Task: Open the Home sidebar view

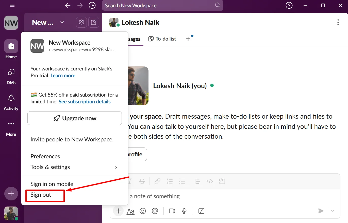Action: (x=11, y=50)
